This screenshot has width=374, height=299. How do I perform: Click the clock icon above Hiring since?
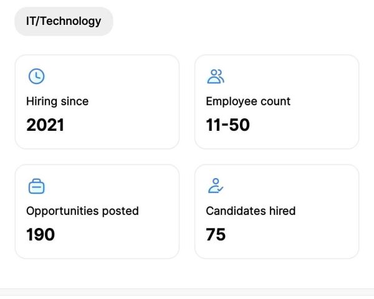coord(37,76)
